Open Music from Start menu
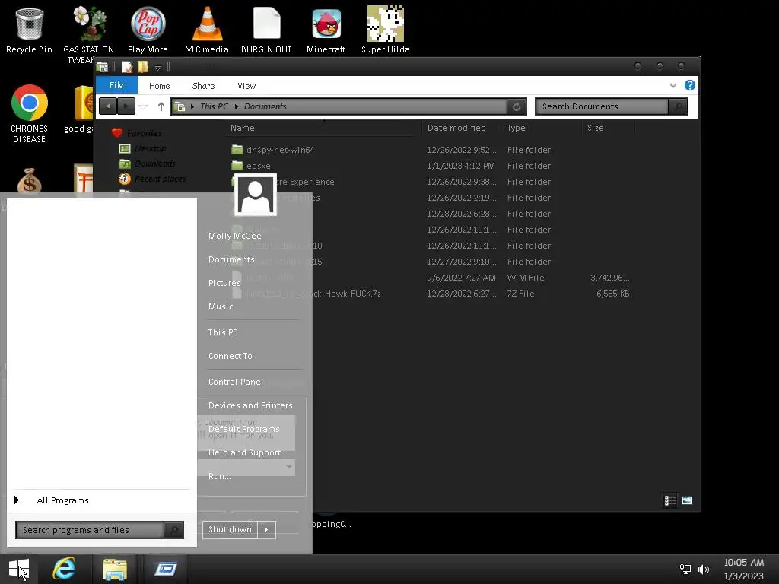 point(221,306)
